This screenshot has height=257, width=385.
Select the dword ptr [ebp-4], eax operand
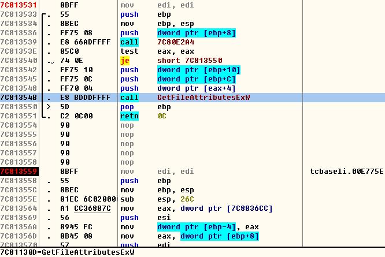coord(208,227)
